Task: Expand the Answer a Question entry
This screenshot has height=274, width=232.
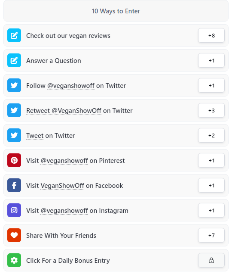Action: (116, 60)
